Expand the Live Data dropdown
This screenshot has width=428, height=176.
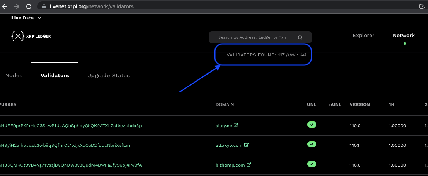[27, 18]
